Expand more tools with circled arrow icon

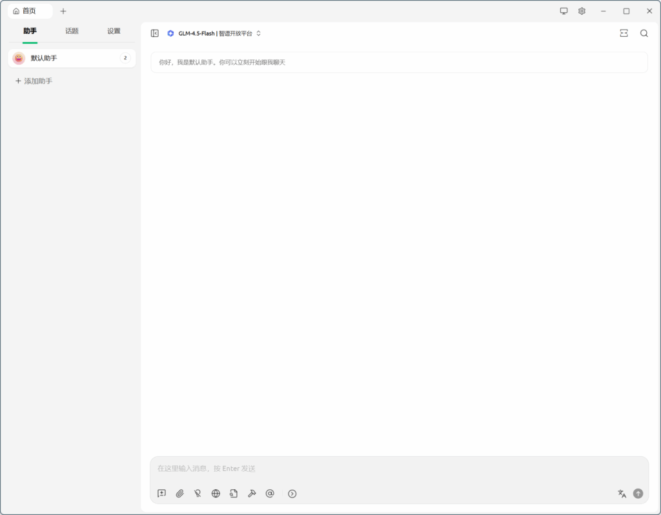point(292,494)
